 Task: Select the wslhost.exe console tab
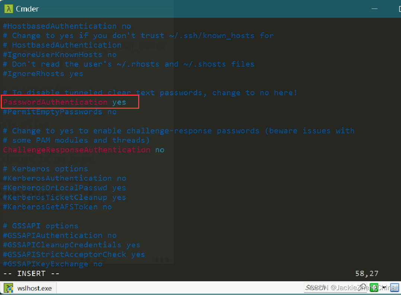[28, 288]
